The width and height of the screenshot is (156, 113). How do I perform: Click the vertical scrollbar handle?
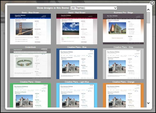pyautogui.click(x=148, y=17)
